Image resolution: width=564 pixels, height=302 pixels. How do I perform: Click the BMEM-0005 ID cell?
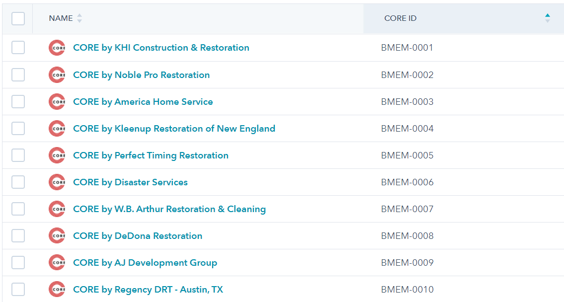[x=407, y=155]
